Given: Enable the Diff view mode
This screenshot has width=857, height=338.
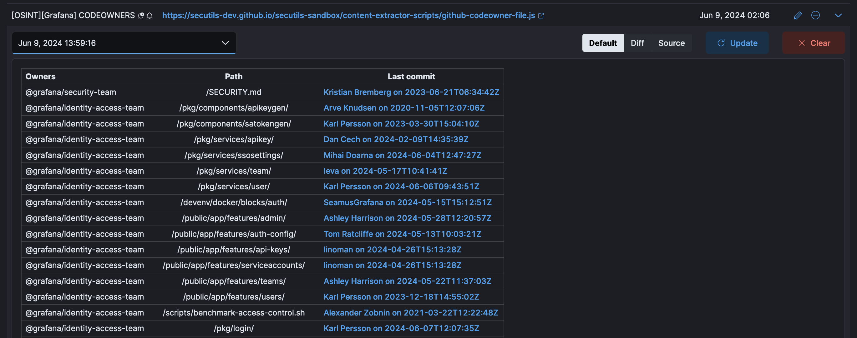Looking at the screenshot, I should (x=637, y=42).
